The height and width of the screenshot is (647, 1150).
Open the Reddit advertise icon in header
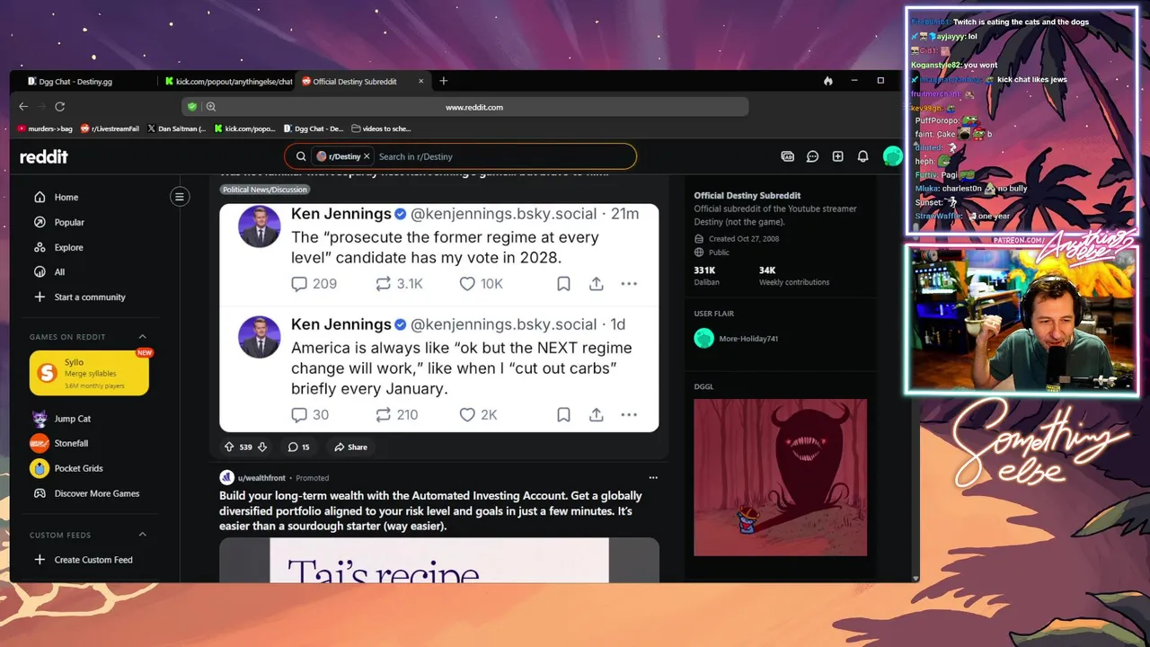pos(787,156)
